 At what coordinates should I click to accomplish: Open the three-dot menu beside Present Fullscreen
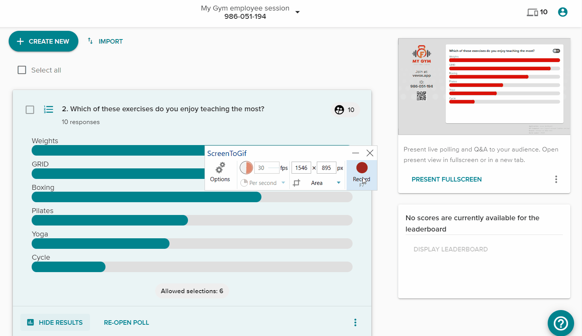pos(556,179)
